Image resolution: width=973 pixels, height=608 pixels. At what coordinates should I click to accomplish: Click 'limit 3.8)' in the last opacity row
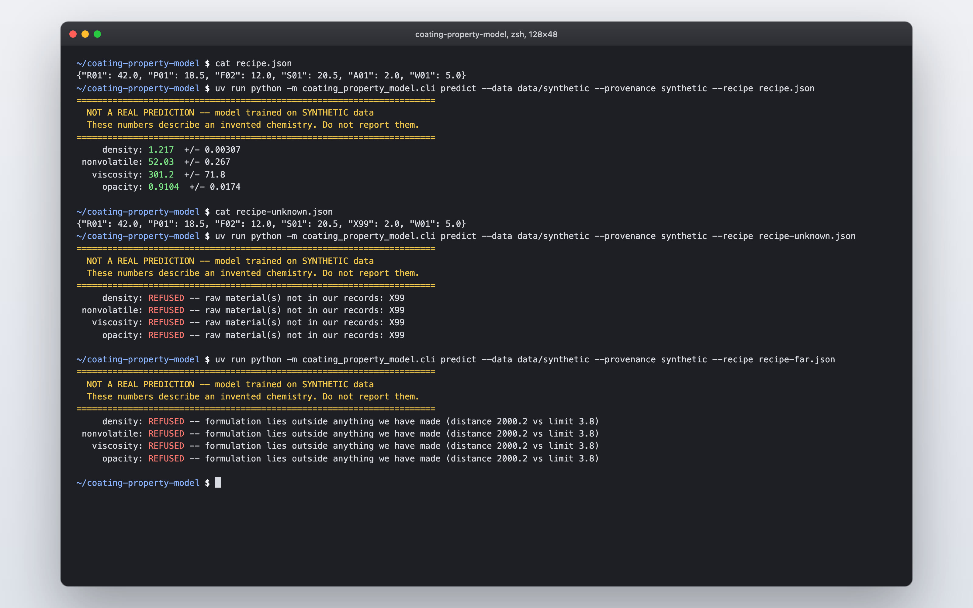click(x=574, y=459)
